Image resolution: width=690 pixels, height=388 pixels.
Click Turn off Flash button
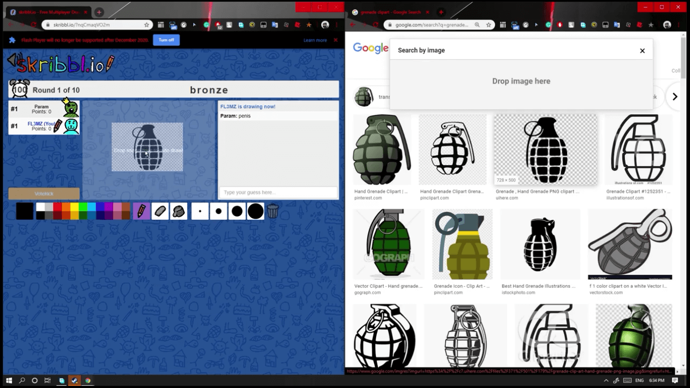pos(166,40)
